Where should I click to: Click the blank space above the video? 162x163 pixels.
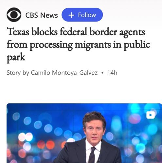click(x=81, y=90)
